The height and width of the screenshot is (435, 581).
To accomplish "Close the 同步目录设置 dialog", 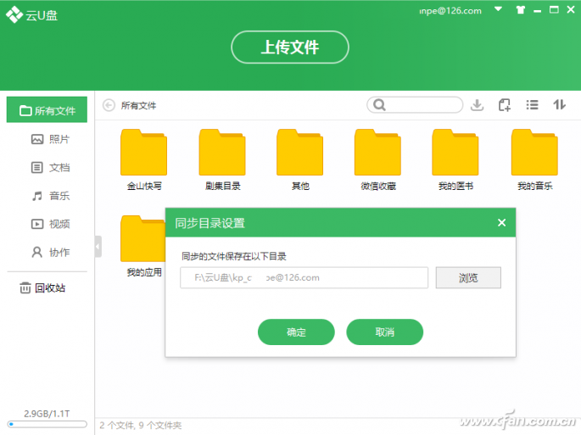I will 502,223.
